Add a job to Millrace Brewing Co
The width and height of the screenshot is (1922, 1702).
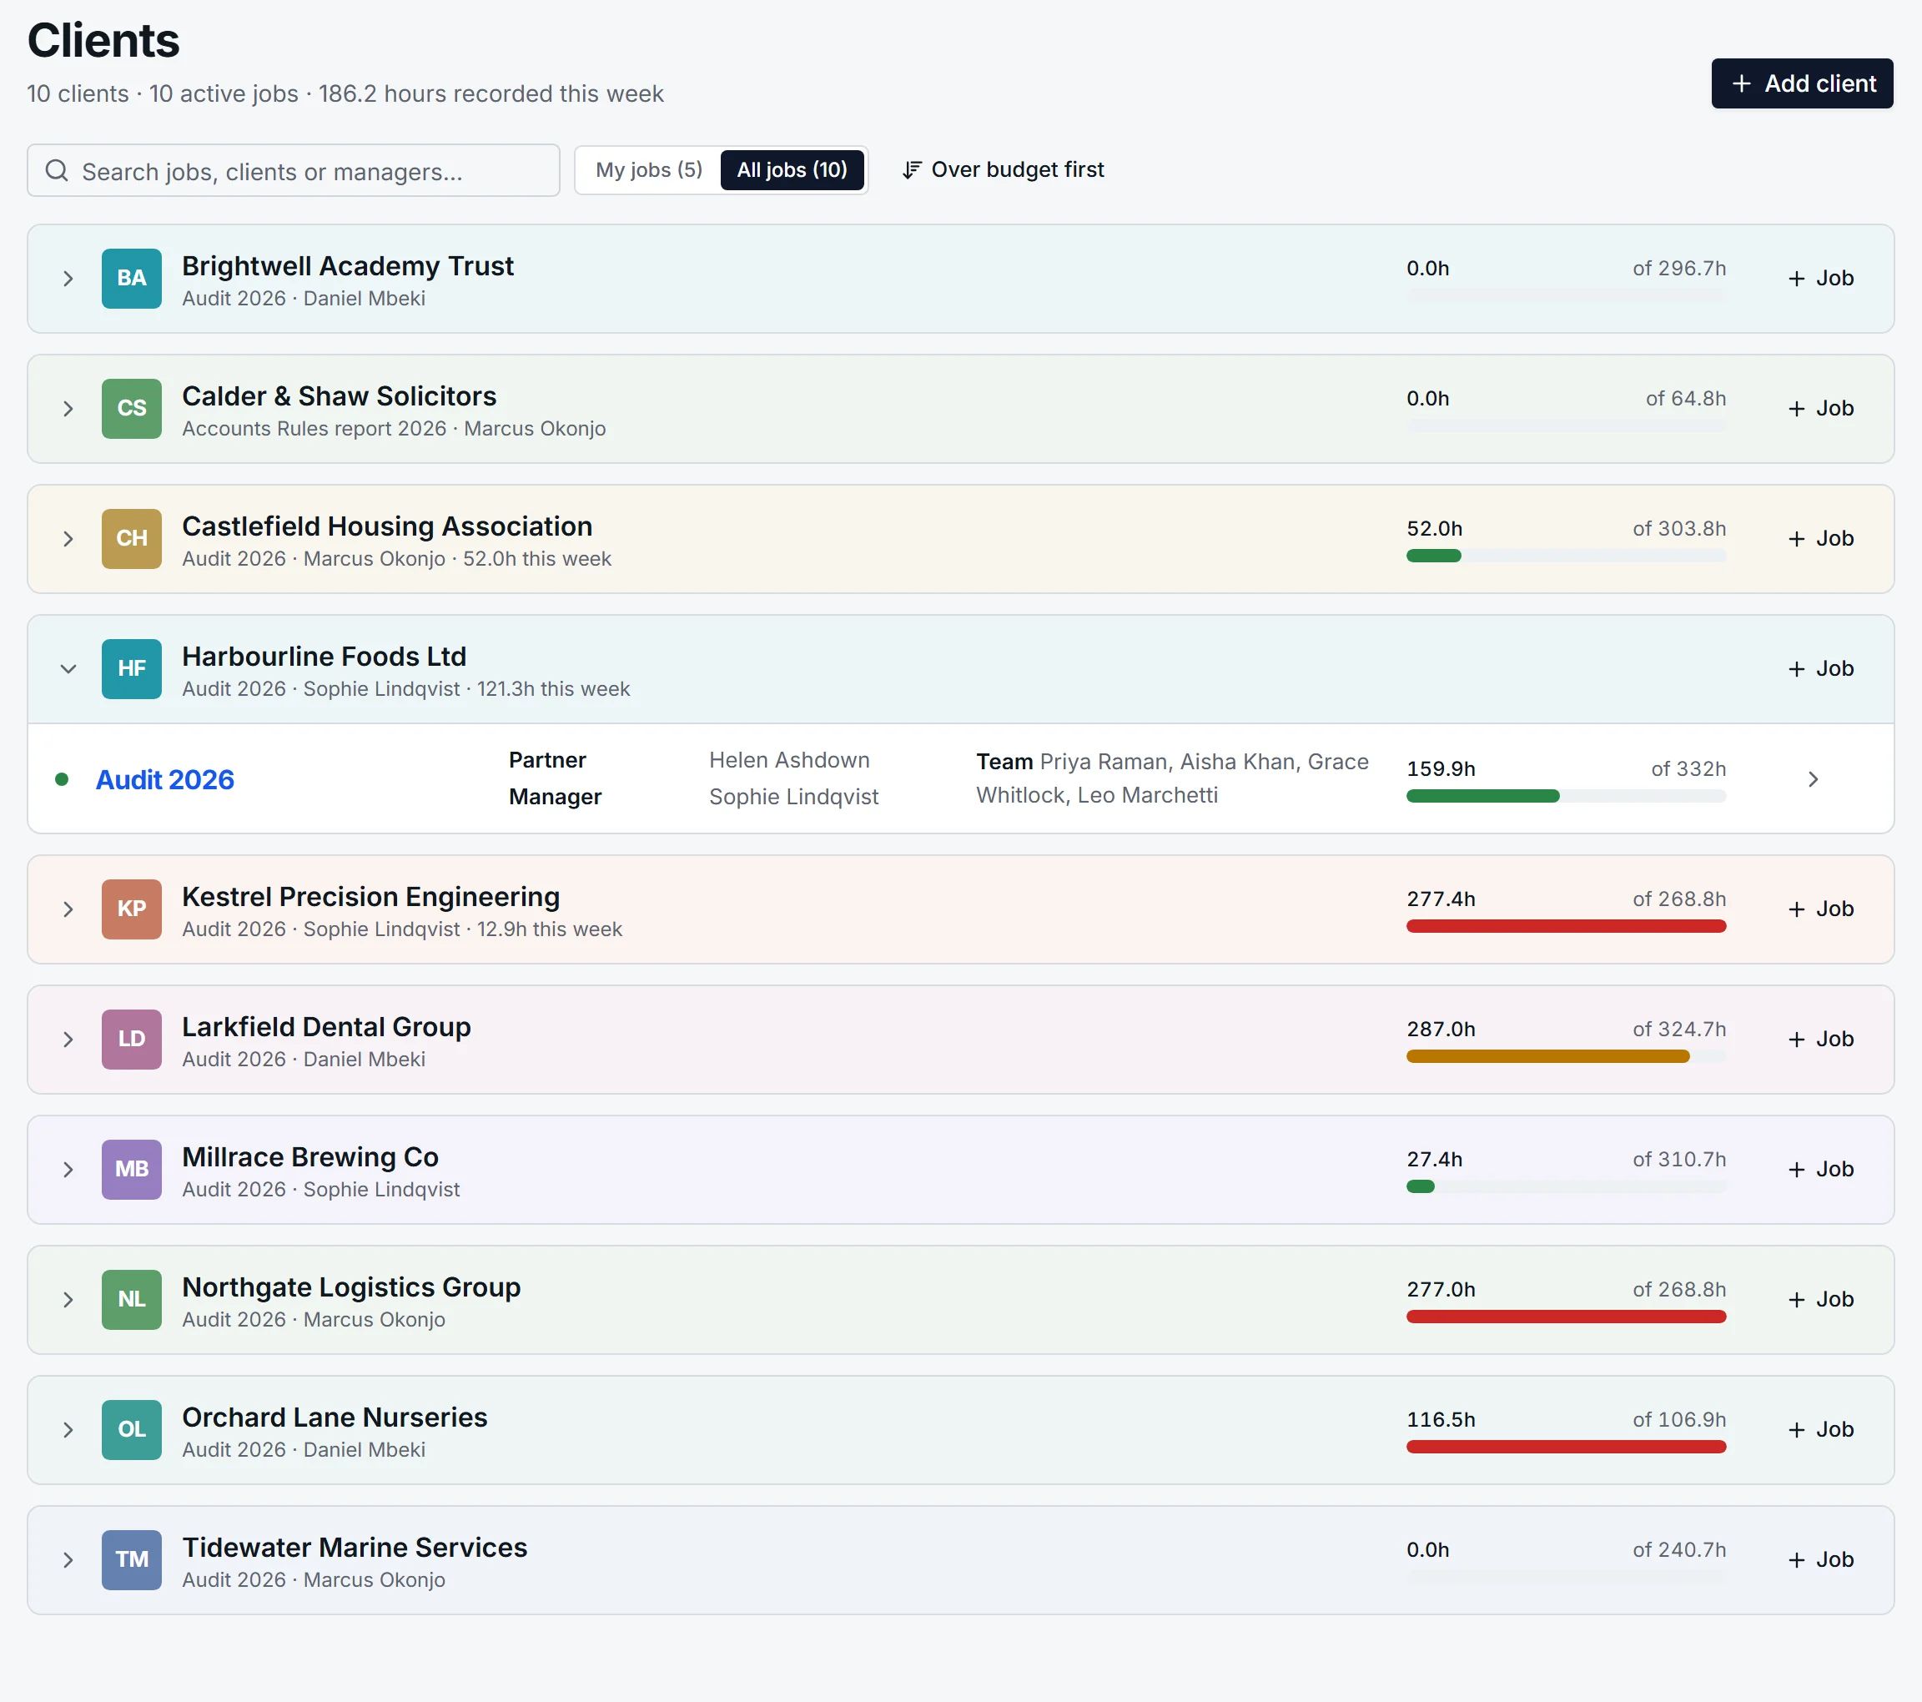point(1820,1170)
